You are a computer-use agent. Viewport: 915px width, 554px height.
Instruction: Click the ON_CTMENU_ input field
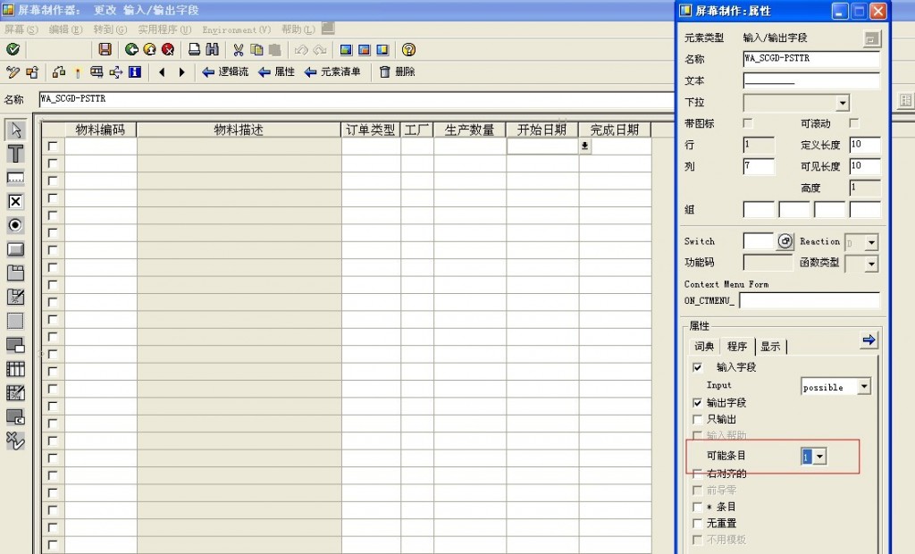pos(810,300)
